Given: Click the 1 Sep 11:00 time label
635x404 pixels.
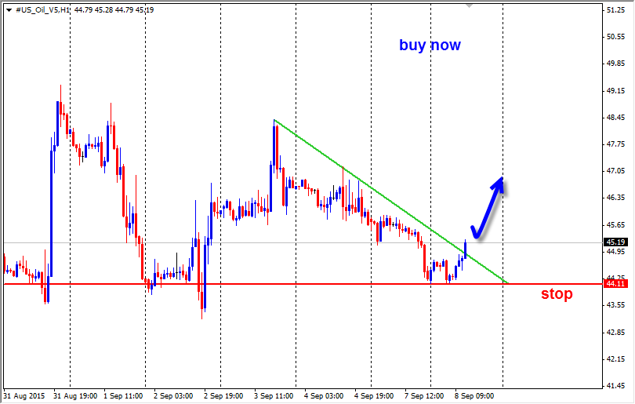Looking at the screenshot, I should [123, 396].
